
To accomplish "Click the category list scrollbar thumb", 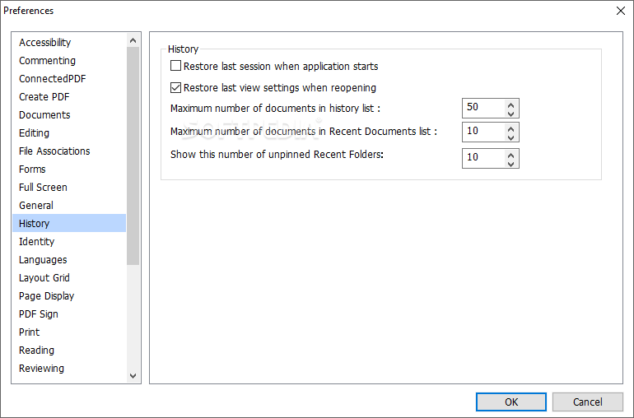I will pyautogui.click(x=133, y=156).
